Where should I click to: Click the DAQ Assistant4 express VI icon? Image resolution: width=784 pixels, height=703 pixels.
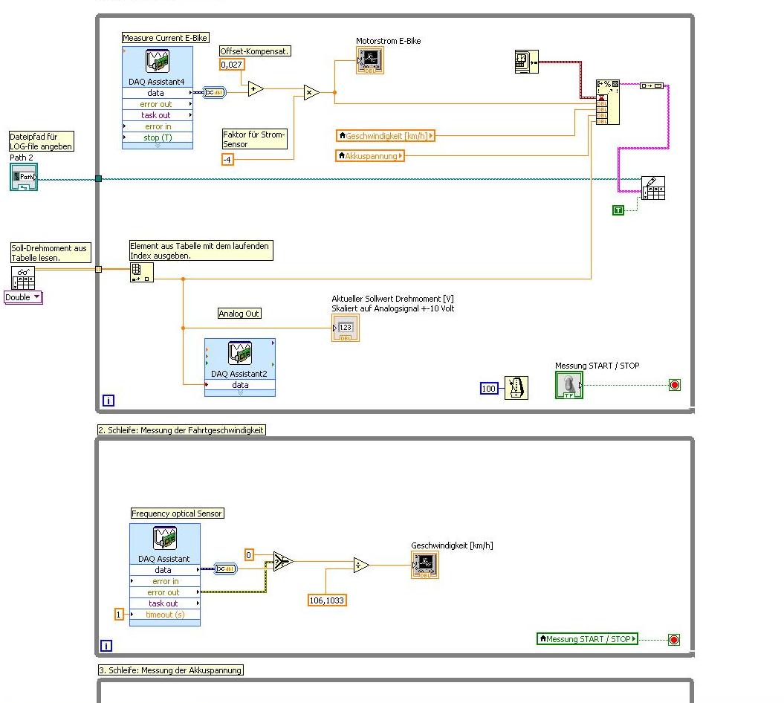(x=158, y=61)
